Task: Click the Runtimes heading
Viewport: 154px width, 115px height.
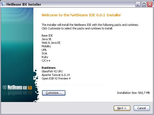Action: (x=49, y=68)
